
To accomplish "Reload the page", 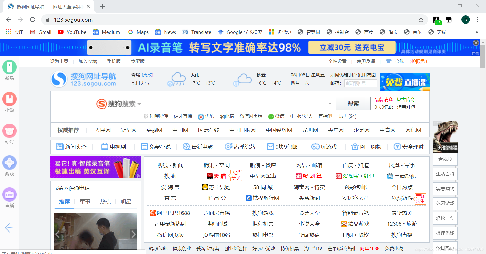I will click(x=33, y=20).
